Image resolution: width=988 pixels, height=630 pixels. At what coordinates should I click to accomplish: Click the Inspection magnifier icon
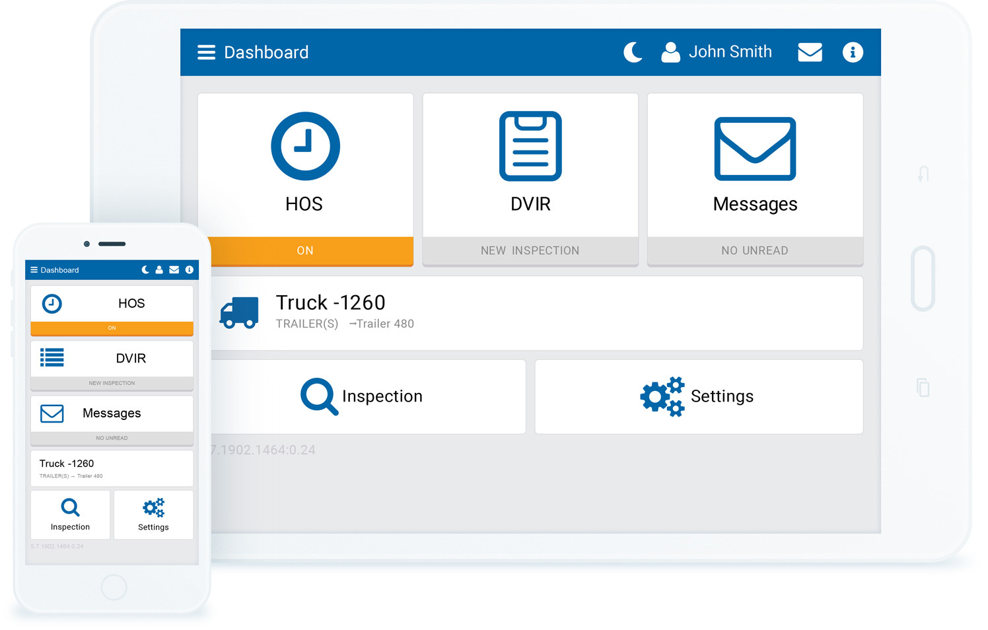(x=319, y=396)
